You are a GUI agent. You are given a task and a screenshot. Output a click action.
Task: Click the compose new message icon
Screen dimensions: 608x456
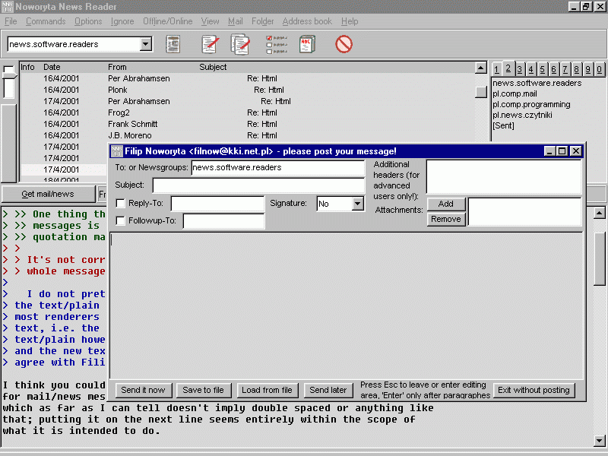pyautogui.click(x=211, y=44)
